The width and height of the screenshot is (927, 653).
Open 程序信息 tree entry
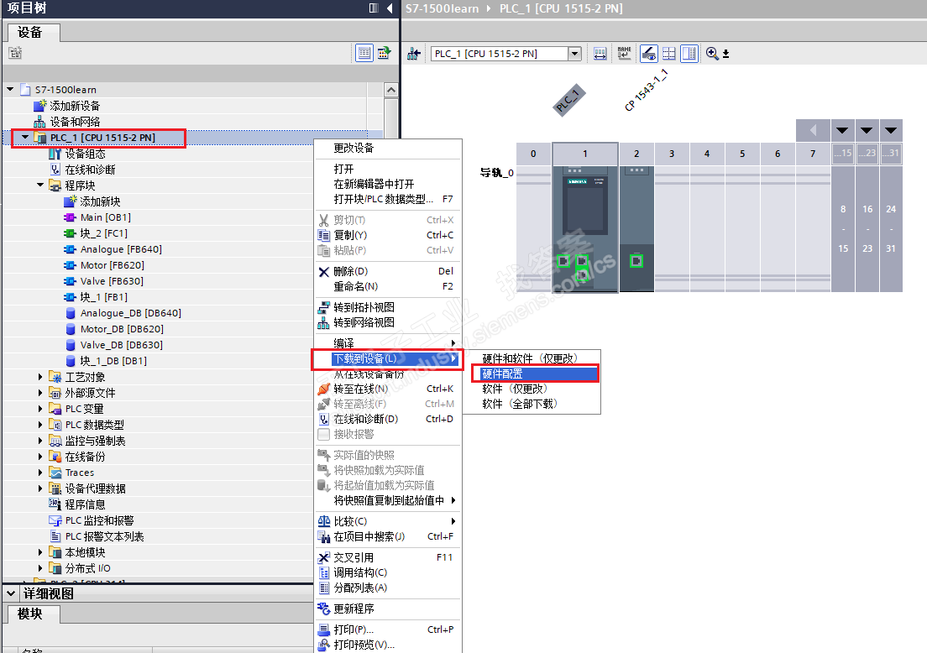(x=85, y=504)
